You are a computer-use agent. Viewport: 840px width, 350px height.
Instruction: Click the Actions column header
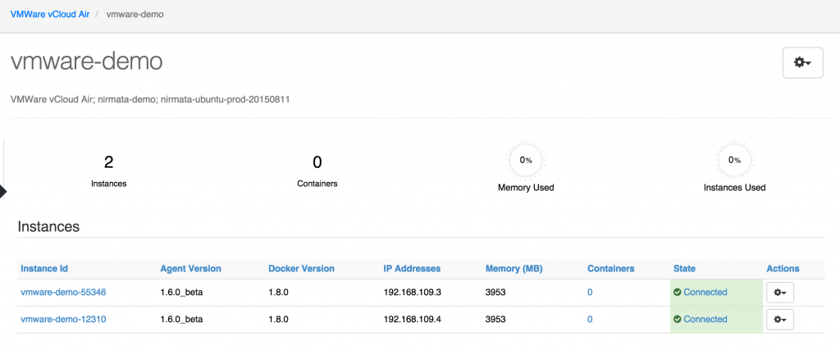tap(783, 269)
